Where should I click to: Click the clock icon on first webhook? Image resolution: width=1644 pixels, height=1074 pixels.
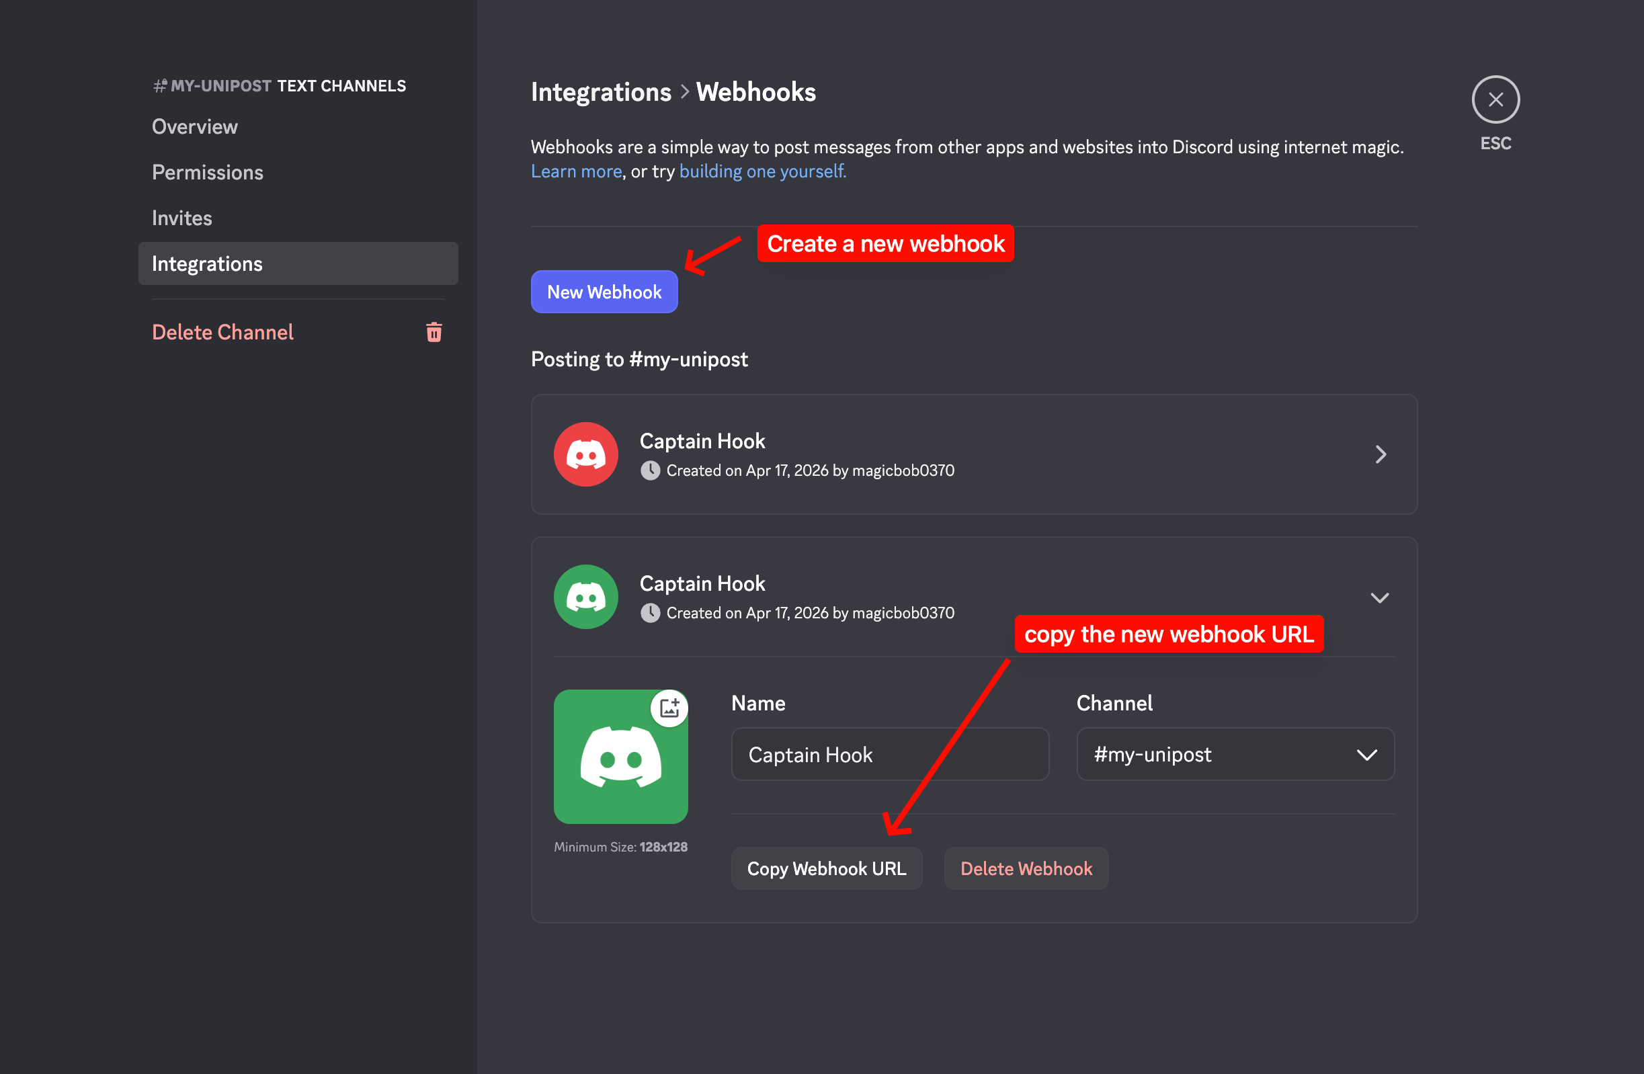pyautogui.click(x=649, y=470)
